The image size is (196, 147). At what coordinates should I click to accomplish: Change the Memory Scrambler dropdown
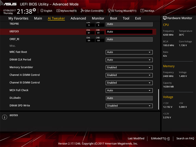129,68
